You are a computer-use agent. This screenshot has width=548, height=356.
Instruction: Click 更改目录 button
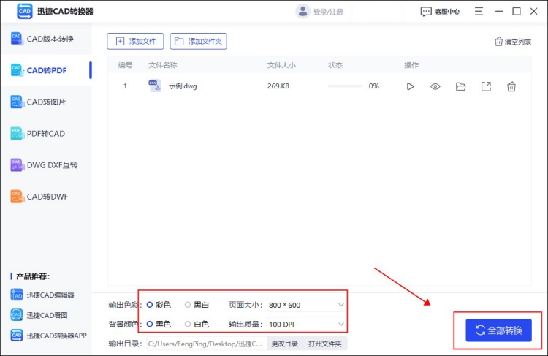click(284, 344)
